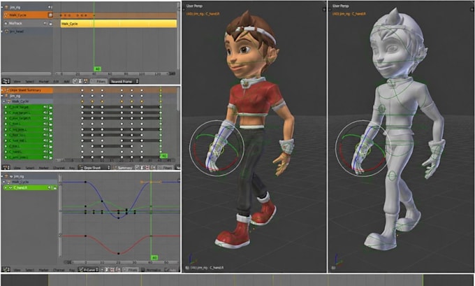Image resolution: width=475 pixels, height=286 pixels.
Task: Click the NLA editor horizontal timeline scrollbar
Action: (115, 73)
